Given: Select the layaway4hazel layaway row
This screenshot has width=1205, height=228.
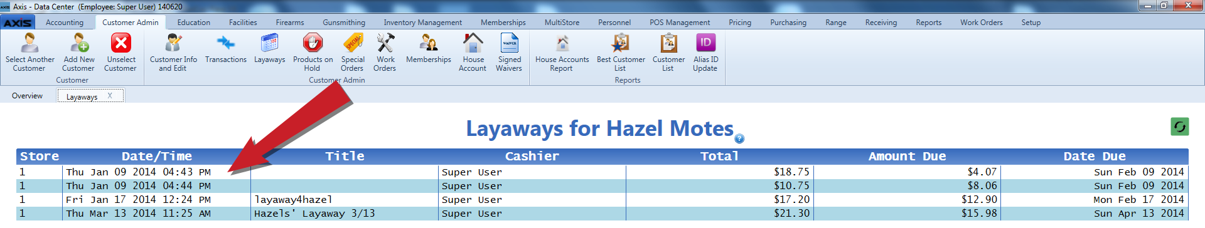Looking at the screenshot, I should click(602, 199).
